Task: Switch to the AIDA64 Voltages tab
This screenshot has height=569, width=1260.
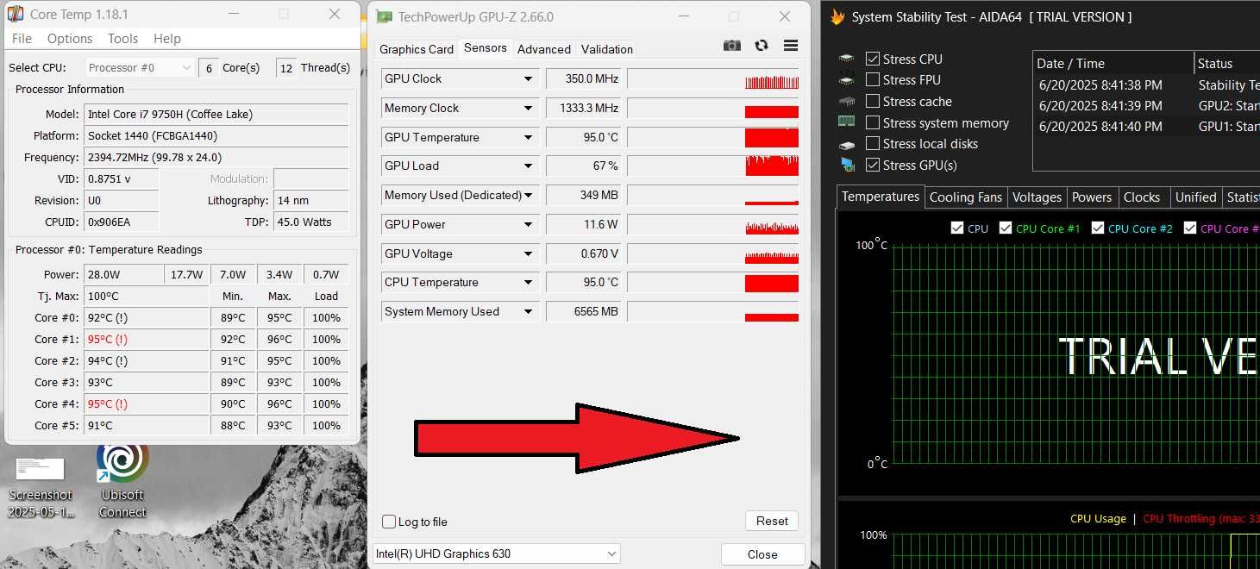Action: click(x=1037, y=197)
